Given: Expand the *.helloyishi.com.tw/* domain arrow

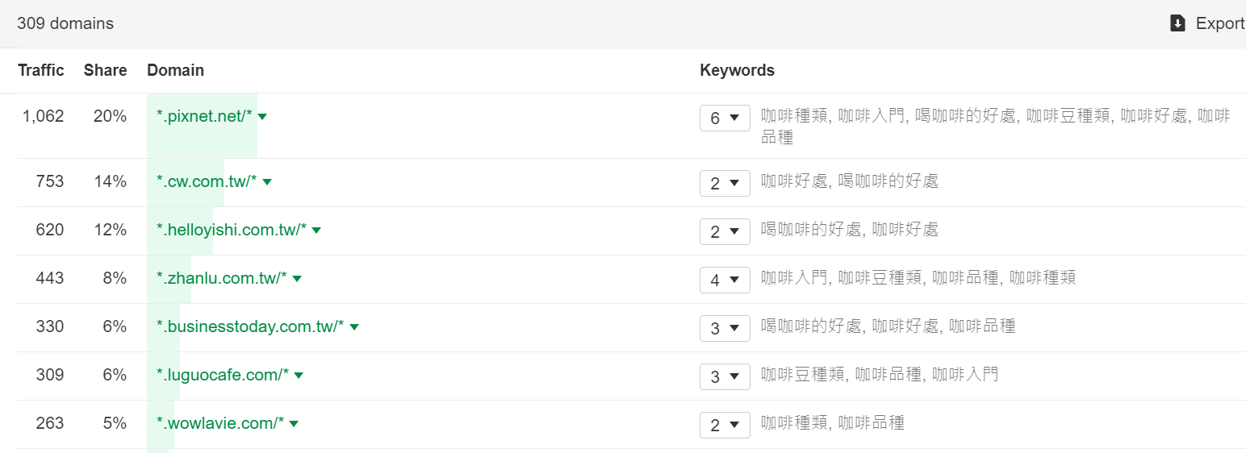Looking at the screenshot, I should [x=316, y=231].
